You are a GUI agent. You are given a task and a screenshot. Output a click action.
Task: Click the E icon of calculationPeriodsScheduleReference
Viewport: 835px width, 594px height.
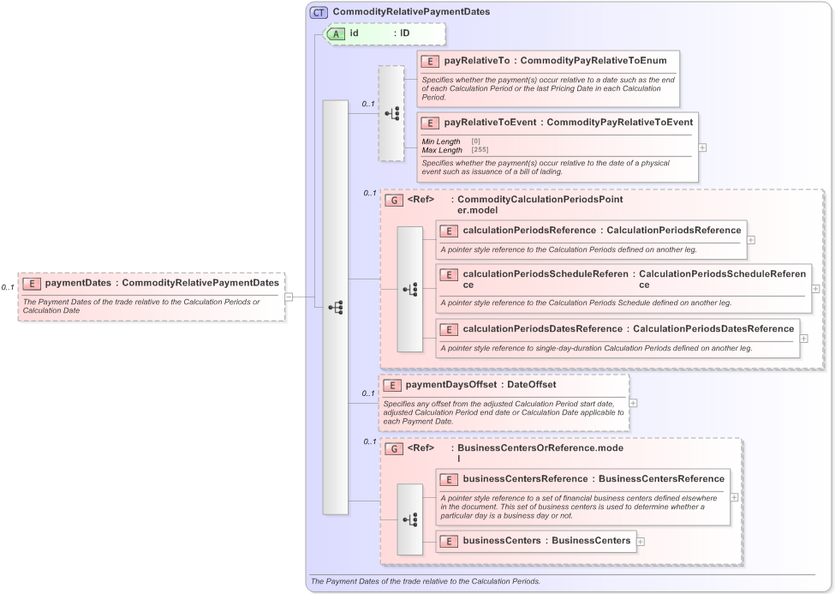click(449, 274)
